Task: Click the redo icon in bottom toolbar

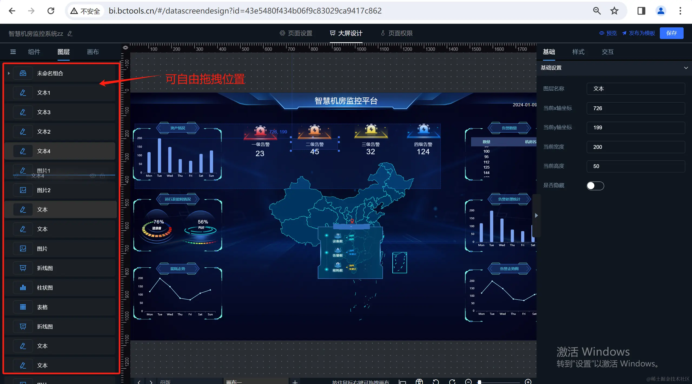Action: (452, 382)
